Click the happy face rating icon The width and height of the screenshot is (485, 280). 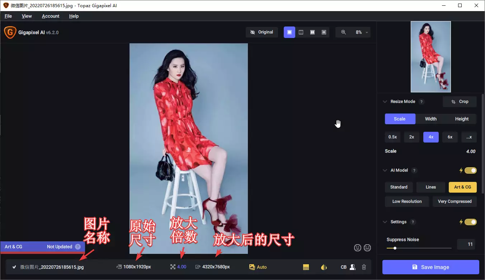tap(357, 248)
